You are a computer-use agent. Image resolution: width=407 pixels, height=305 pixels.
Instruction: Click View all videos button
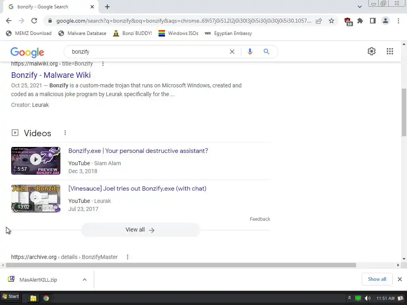(140, 230)
